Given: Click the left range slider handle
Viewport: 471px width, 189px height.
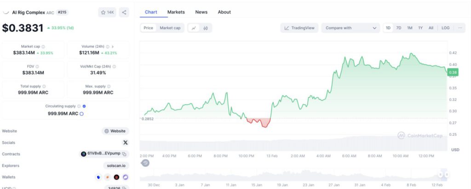Looking at the screenshot, I should pyautogui.click(x=440, y=175).
